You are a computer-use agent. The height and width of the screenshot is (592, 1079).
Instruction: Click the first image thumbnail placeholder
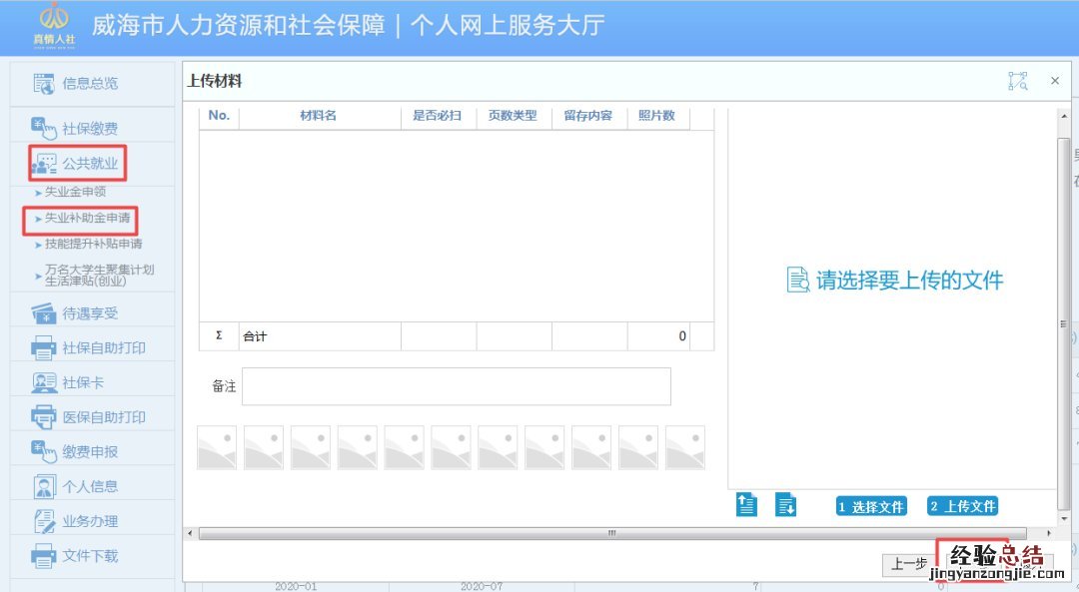[x=217, y=447]
